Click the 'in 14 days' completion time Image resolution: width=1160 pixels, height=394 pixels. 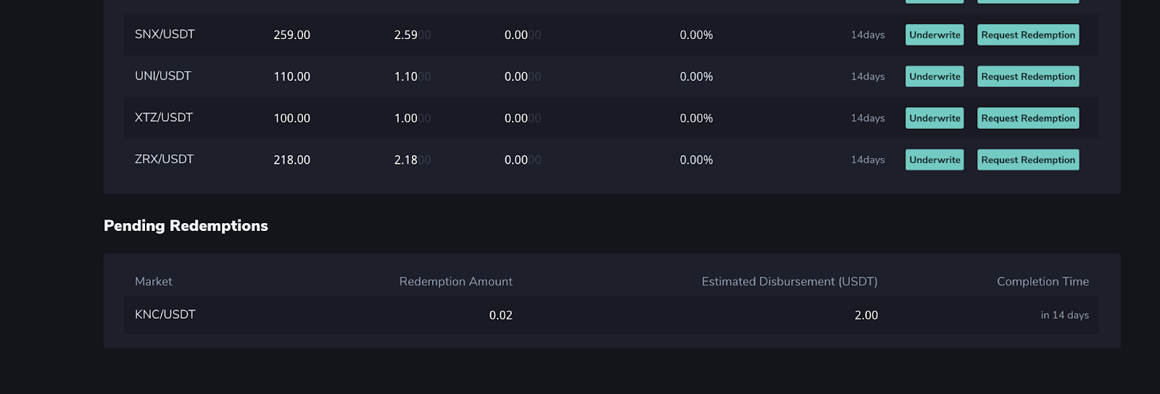coord(1064,315)
